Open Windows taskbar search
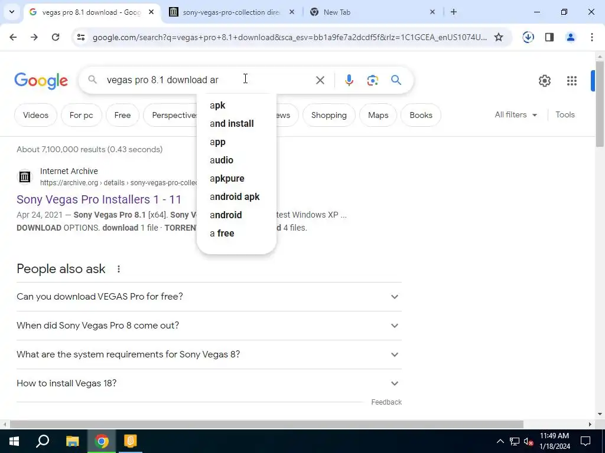This screenshot has height=453, width=605. point(43,441)
